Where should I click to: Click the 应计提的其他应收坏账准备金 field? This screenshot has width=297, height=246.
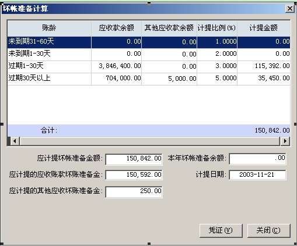point(134,192)
